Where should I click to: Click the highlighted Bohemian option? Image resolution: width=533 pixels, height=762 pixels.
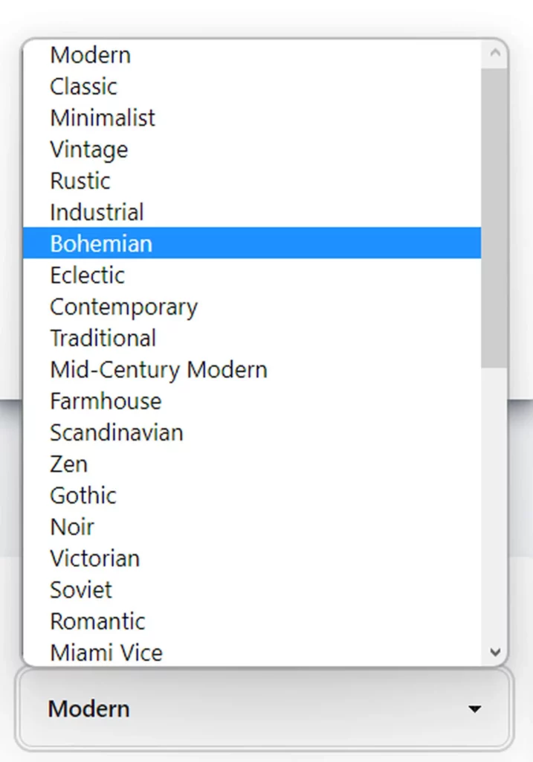click(101, 243)
